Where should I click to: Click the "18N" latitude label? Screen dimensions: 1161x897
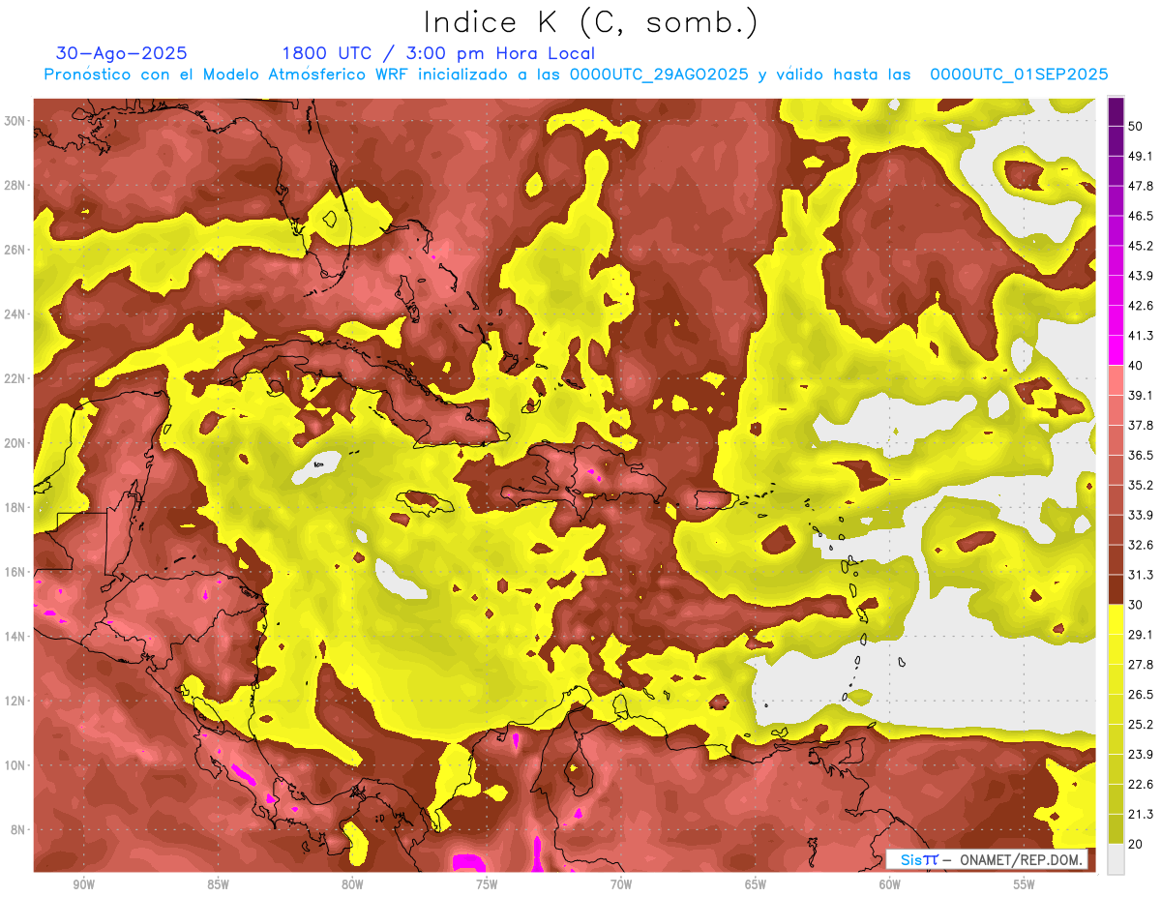tap(16, 508)
